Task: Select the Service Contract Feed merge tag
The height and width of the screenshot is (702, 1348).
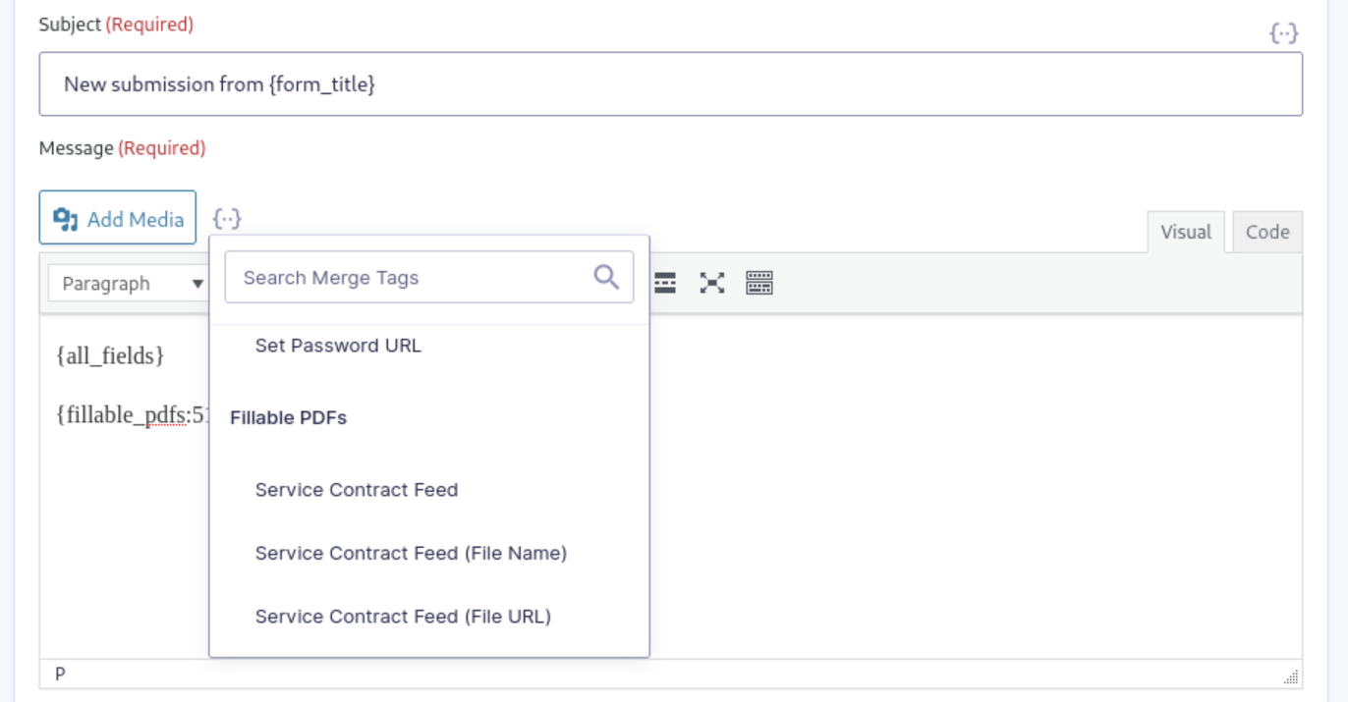Action: (x=356, y=489)
